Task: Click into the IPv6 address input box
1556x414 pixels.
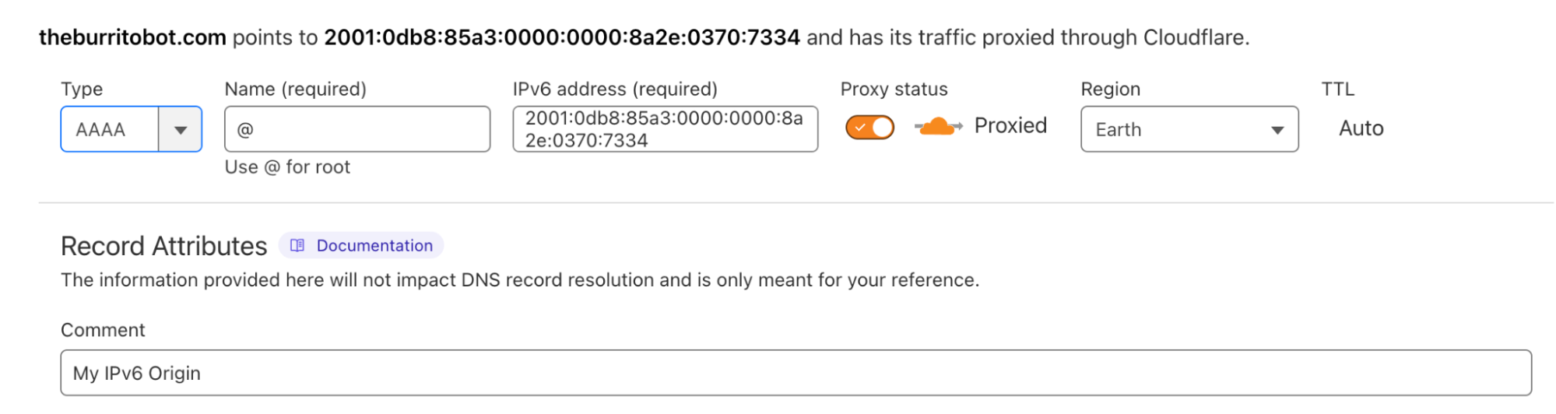Action: tap(665, 129)
